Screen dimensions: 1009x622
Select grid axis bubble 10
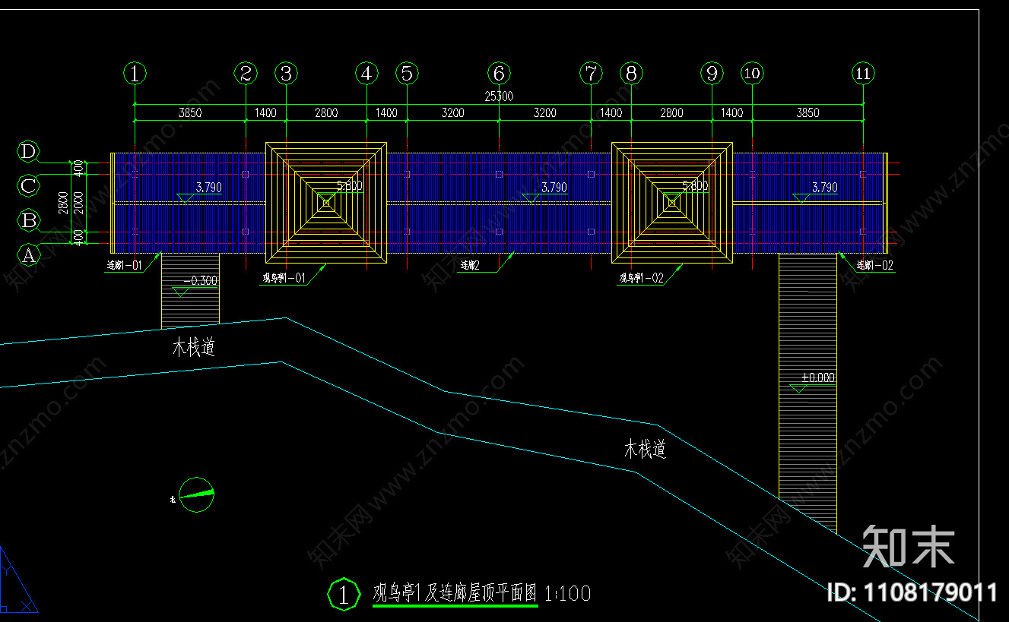(752, 74)
